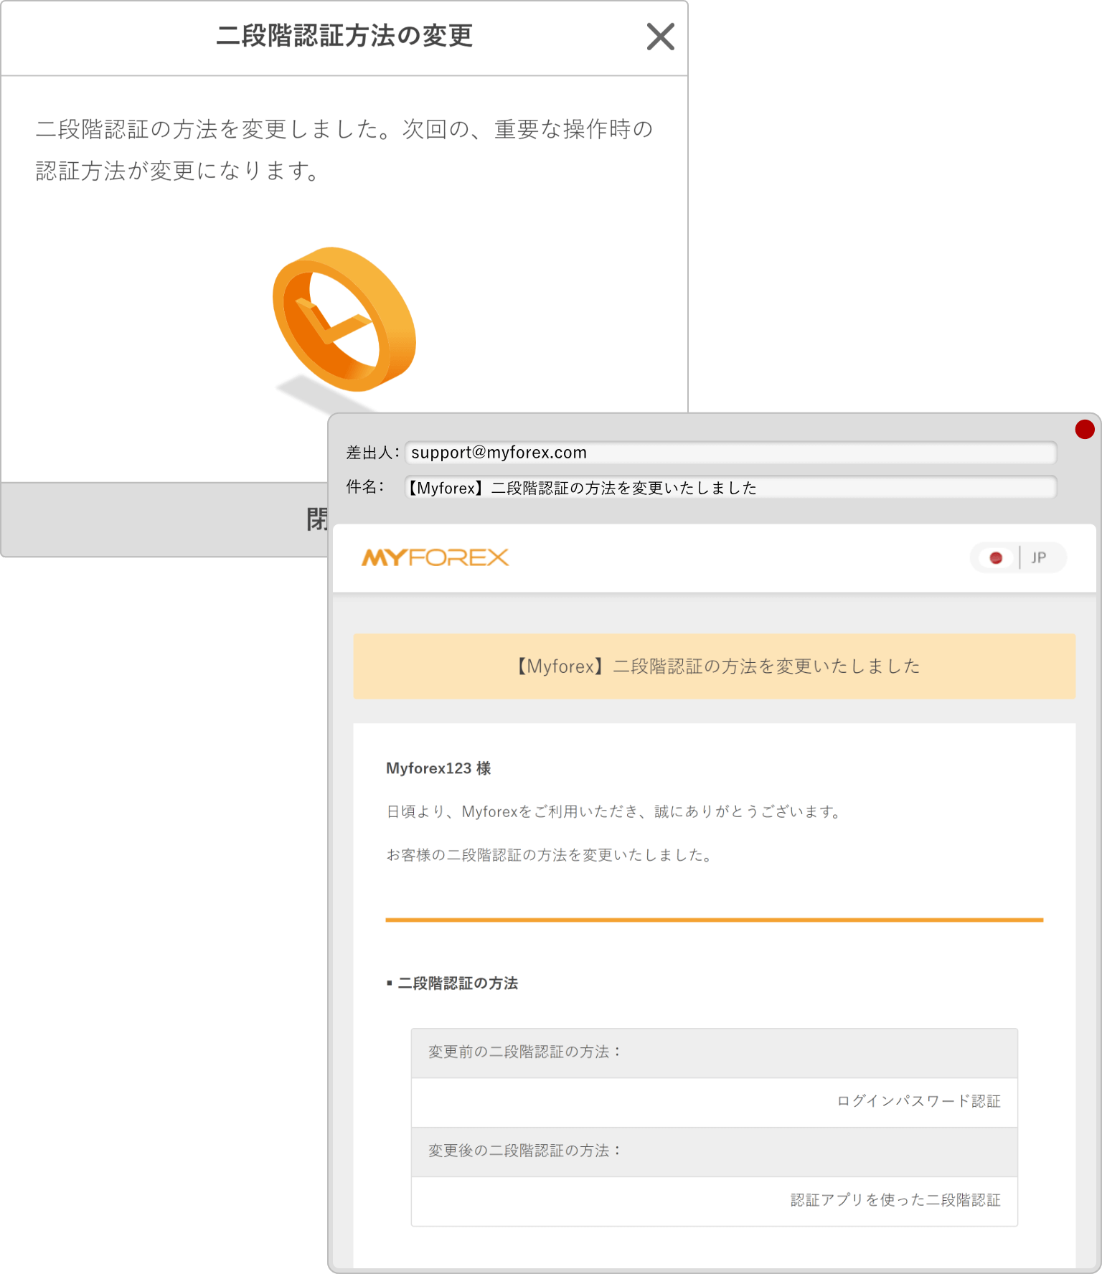The image size is (1102, 1274).
Task: Click the MYFOREX logo in email
Action: coord(435,557)
